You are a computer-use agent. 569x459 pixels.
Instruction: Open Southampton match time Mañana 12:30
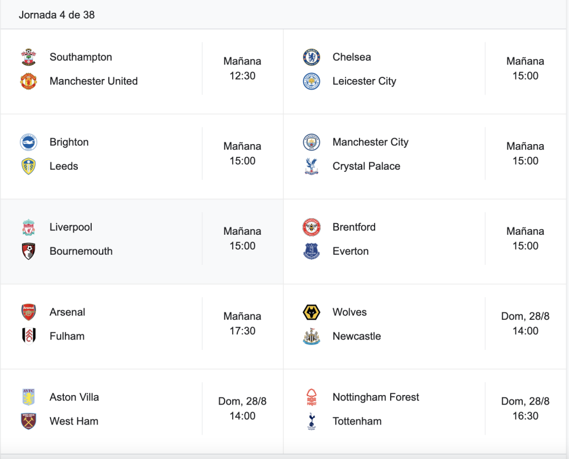(242, 68)
